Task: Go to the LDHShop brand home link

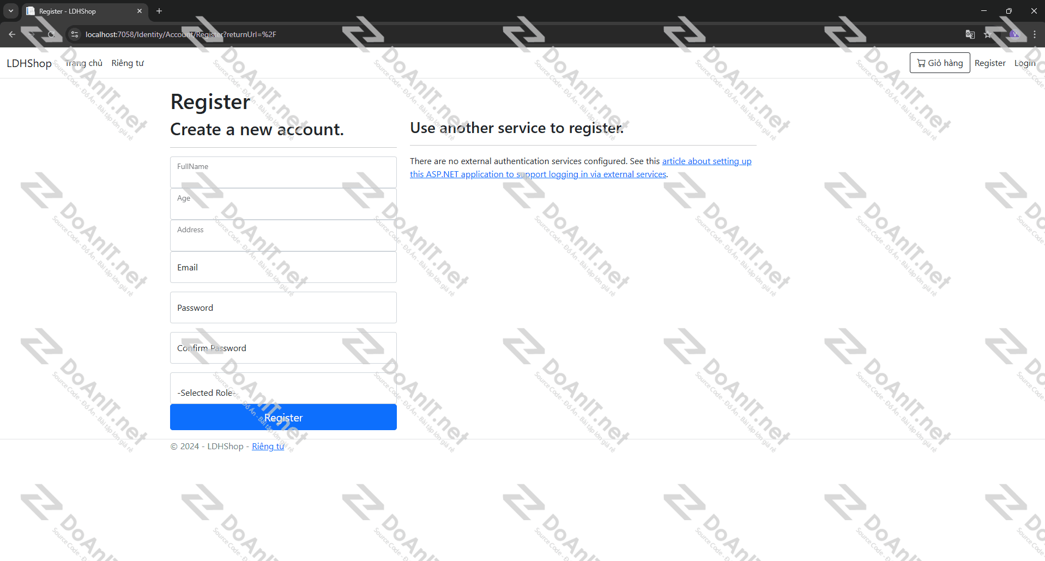Action: [29, 63]
